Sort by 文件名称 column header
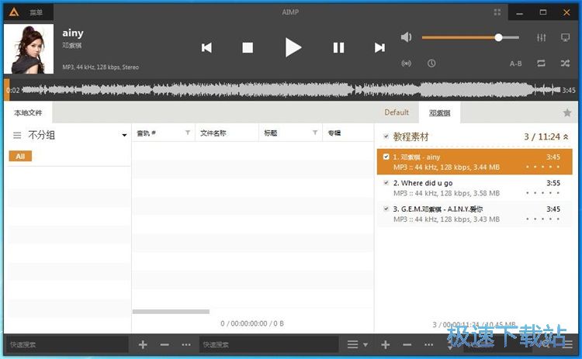Image resolution: width=582 pixels, height=359 pixels. tap(213, 133)
